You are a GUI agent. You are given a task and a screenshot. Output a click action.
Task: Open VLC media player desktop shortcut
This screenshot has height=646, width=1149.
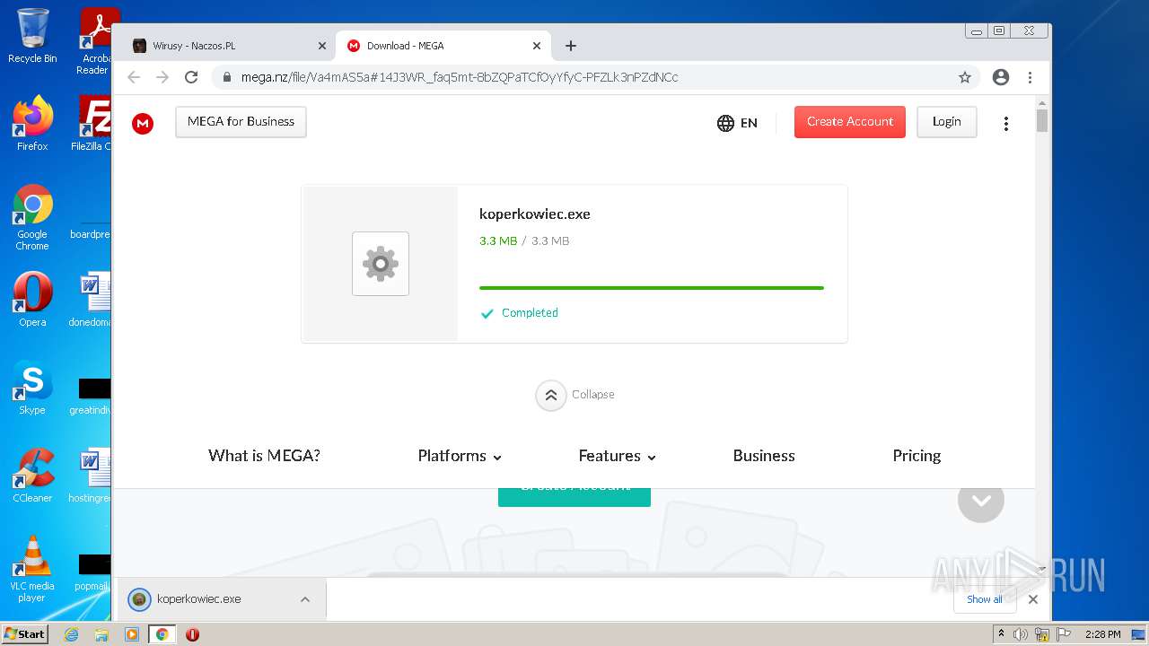(x=32, y=569)
